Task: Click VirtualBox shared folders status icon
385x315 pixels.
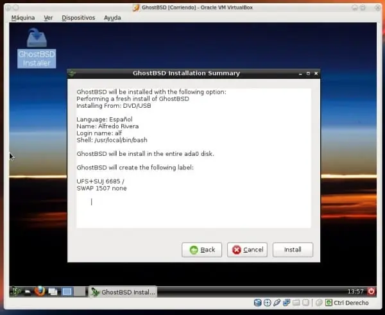Action: point(296,303)
